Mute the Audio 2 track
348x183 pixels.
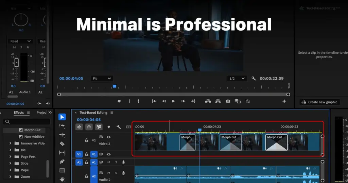[x=109, y=173]
